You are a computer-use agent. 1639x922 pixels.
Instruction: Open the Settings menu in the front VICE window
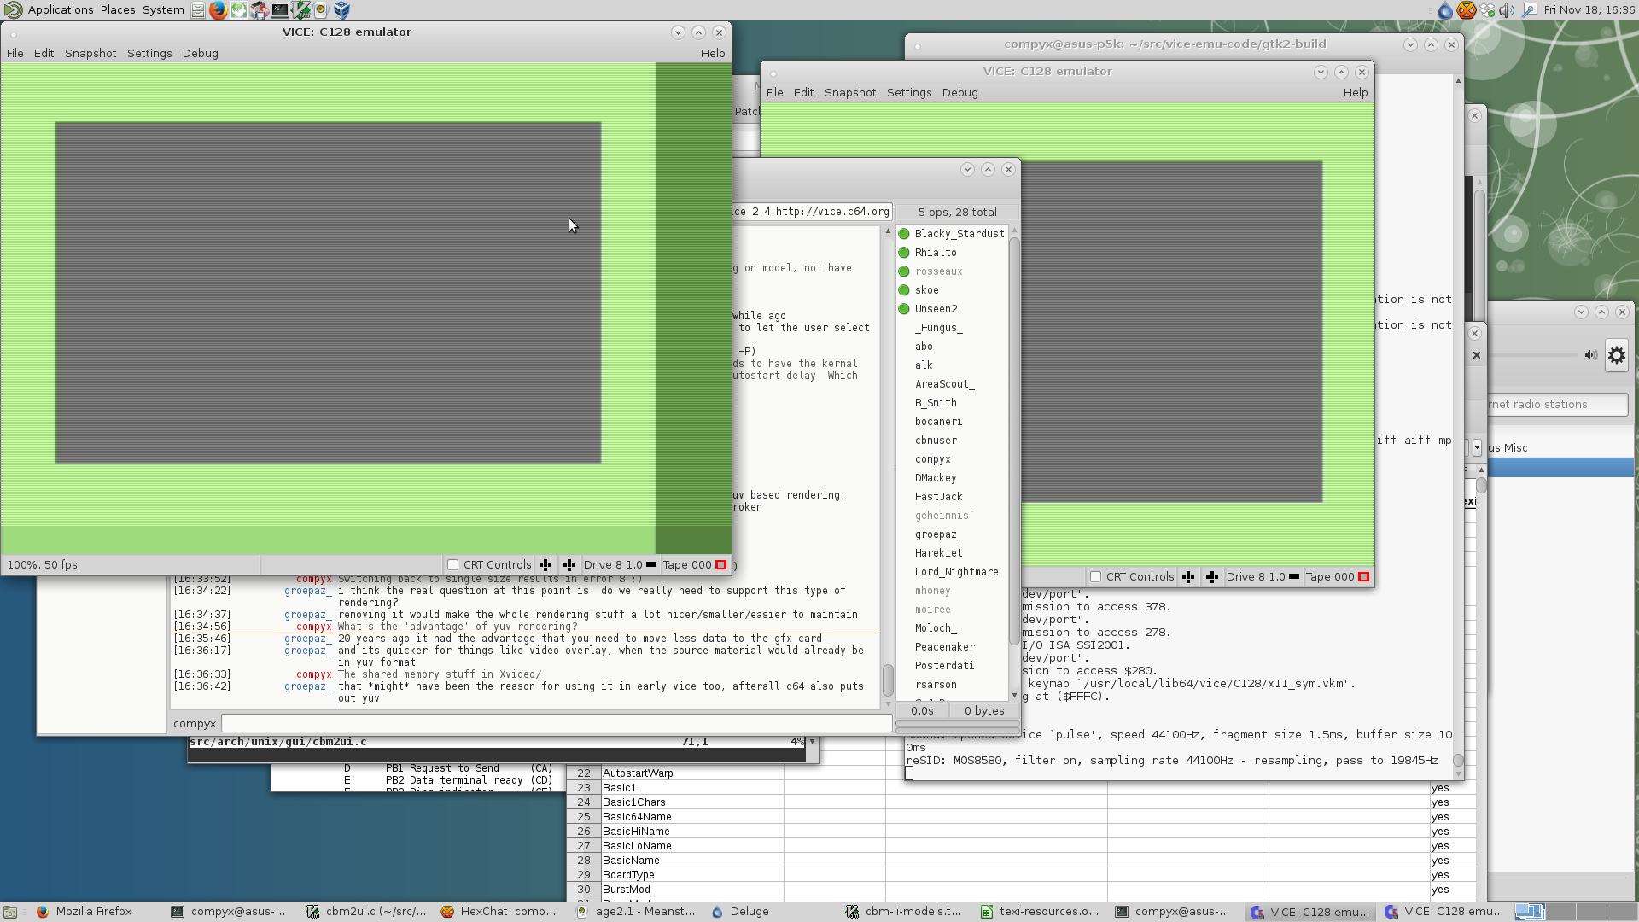point(149,53)
